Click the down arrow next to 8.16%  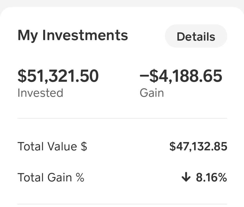click(x=186, y=178)
